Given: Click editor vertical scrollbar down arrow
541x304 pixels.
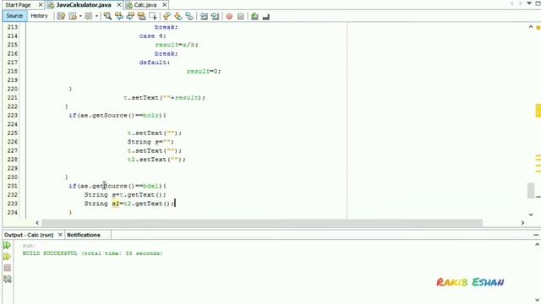Looking at the screenshot, I should click(x=531, y=214).
